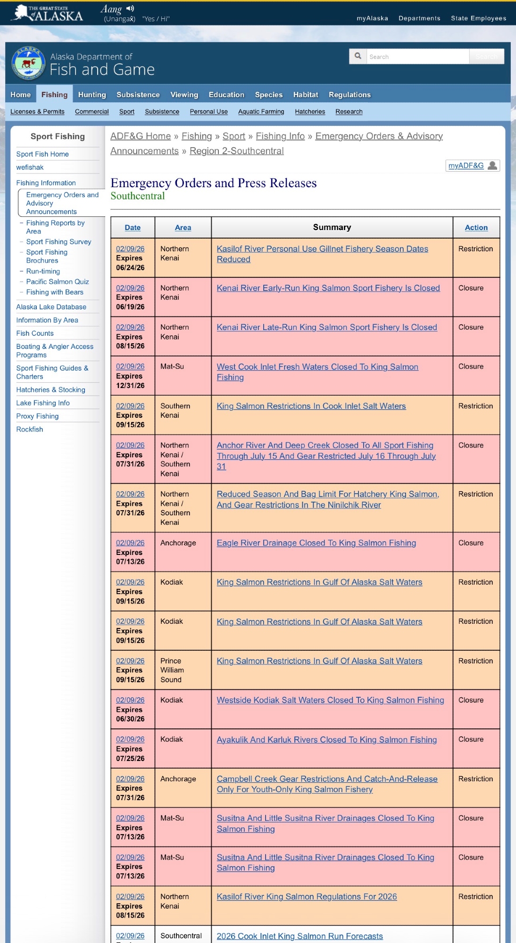Sort the table by Action column
This screenshot has width=516, height=943.
click(476, 228)
